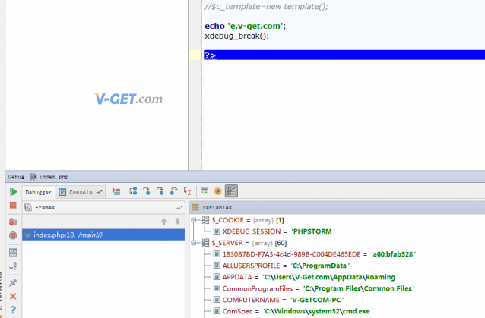Click the Variables panel header icon
This screenshot has height=318, width=485.
pos(195,207)
